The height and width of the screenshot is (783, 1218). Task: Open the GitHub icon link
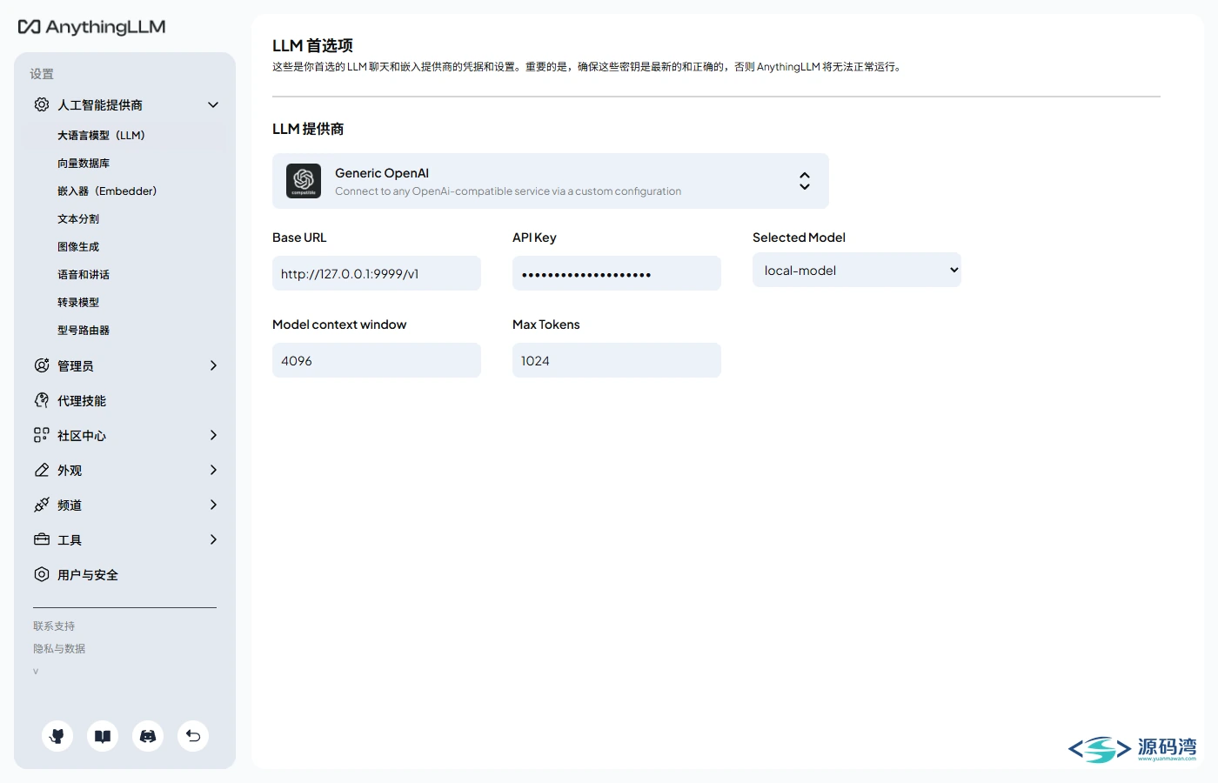coord(57,736)
